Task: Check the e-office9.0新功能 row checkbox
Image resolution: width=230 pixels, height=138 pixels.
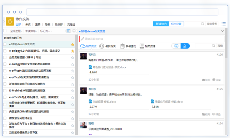Action: tap(5, 71)
